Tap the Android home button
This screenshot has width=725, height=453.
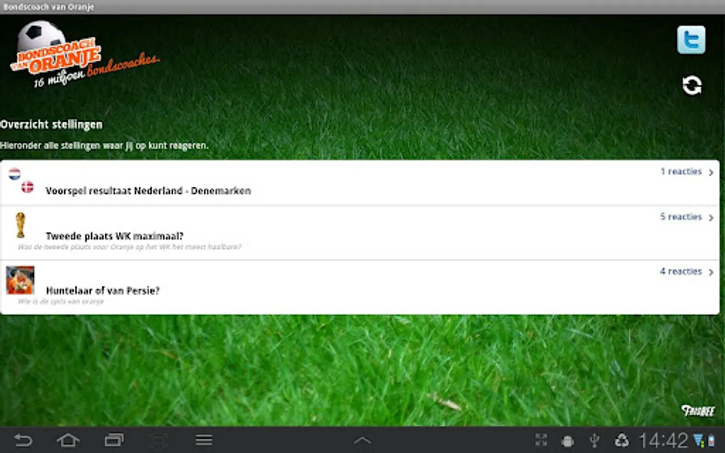(68, 440)
